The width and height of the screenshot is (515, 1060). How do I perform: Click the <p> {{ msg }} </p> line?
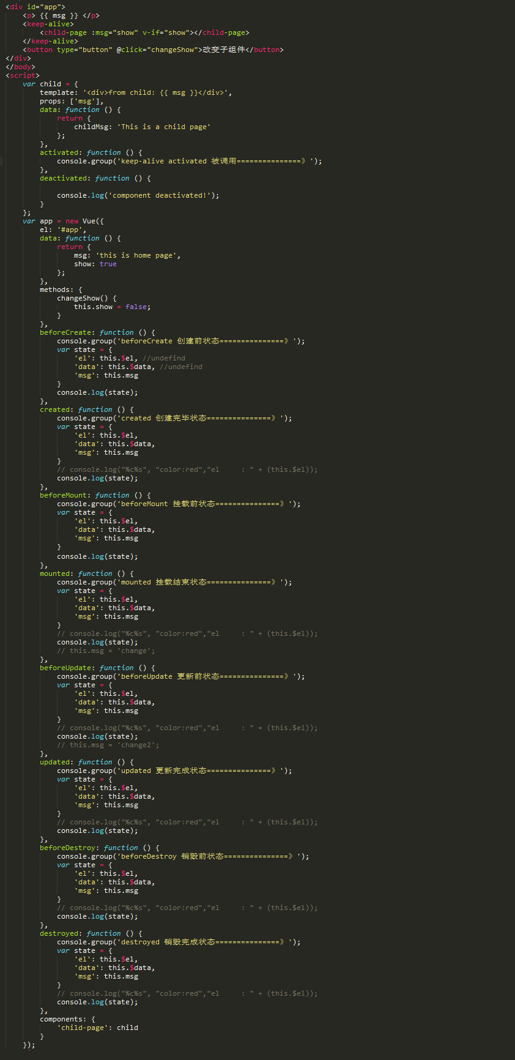coord(61,15)
